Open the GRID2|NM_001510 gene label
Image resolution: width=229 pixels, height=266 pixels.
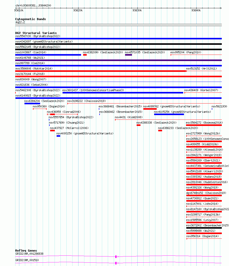pyautogui.click(x=27, y=260)
